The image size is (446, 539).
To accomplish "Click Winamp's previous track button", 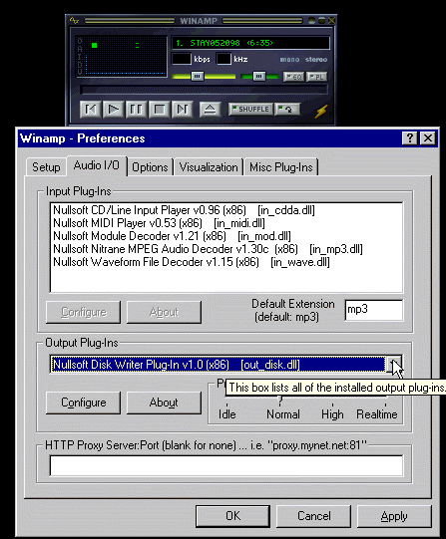I will (91, 110).
